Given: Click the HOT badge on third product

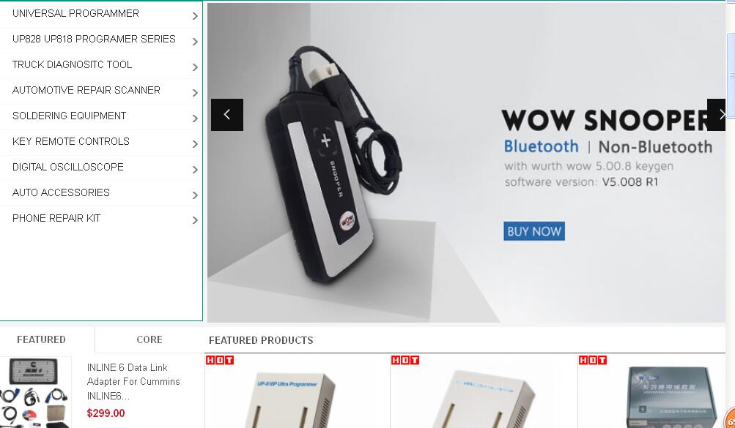Looking at the screenshot, I should point(593,360).
